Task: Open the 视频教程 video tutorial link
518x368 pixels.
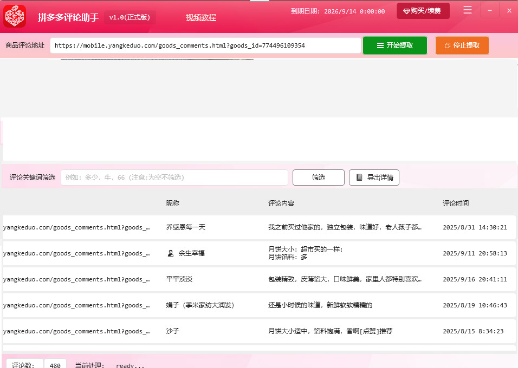Action: [x=200, y=17]
